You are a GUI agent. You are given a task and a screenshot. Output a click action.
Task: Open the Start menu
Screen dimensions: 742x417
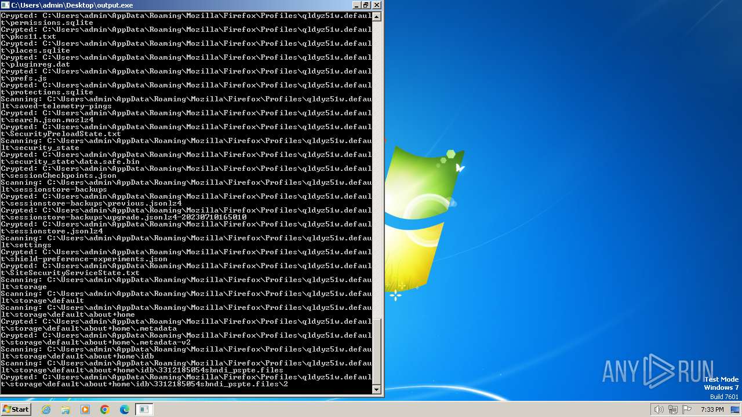click(x=16, y=409)
